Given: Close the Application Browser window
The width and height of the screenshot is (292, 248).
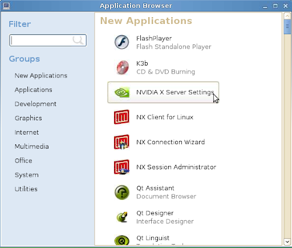Looking at the screenshot, I should (x=285, y=6).
